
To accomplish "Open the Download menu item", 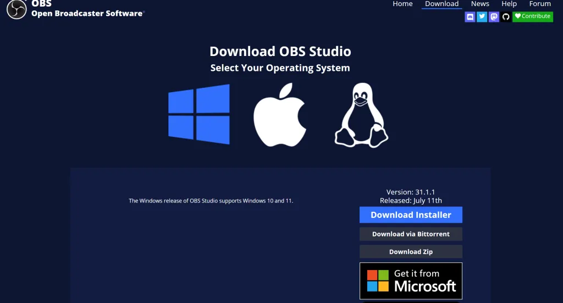I will tap(441, 4).
